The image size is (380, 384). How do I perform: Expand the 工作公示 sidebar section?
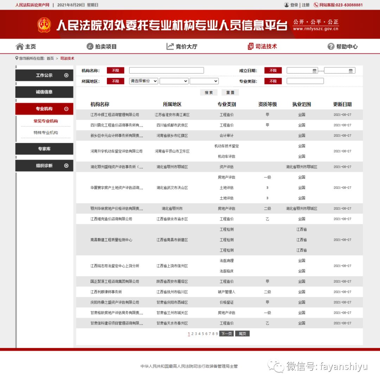[x=66, y=75]
